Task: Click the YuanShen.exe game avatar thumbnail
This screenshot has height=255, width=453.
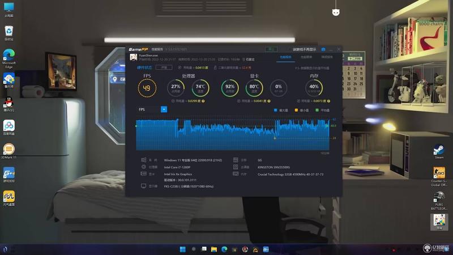Action: tap(133, 57)
